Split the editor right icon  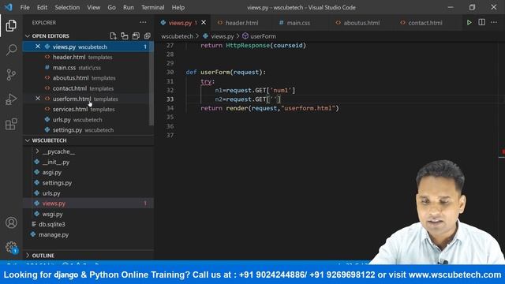point(481,23)
